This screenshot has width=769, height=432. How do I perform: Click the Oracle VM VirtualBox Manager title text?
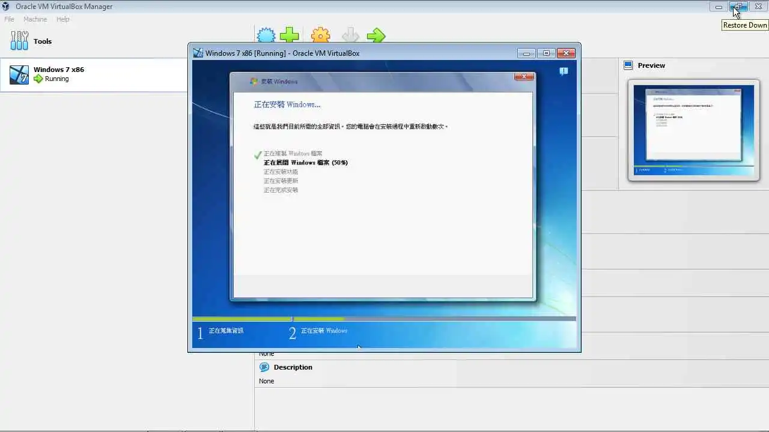coord(64,7)
